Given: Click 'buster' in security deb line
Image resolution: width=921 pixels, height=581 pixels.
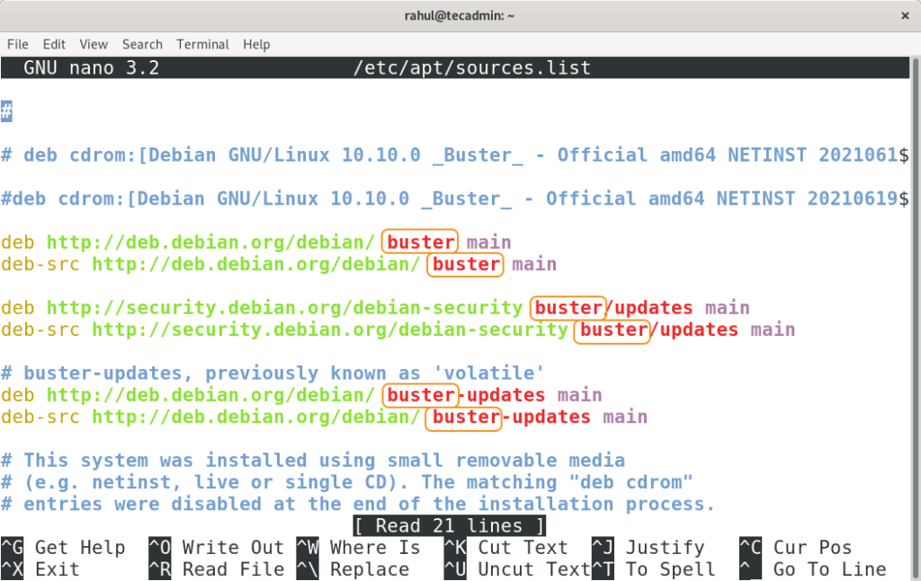Looking at the screenshot, I should coord(568,308).
